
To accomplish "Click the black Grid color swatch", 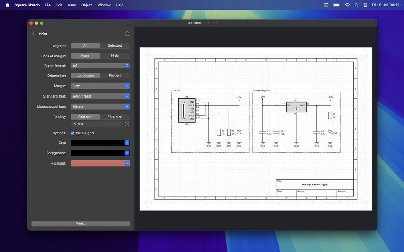I will [x=97, y=143].
